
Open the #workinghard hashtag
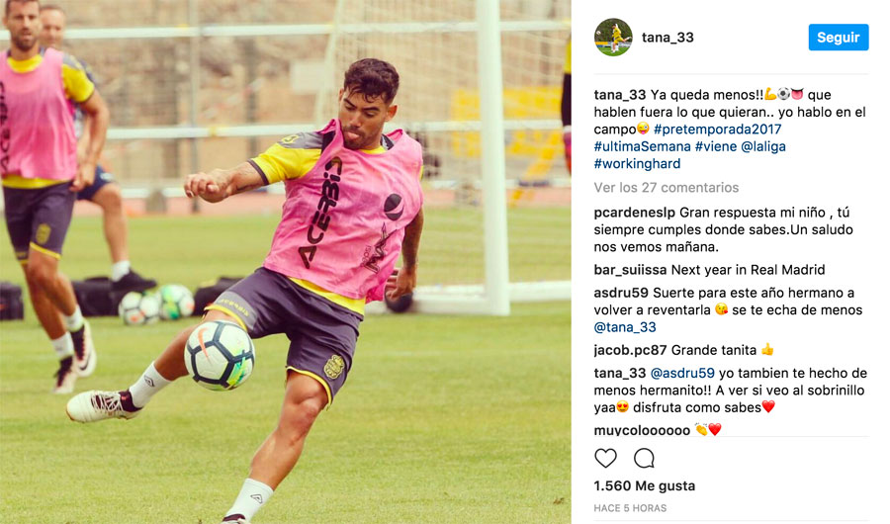tap(637, 163)
